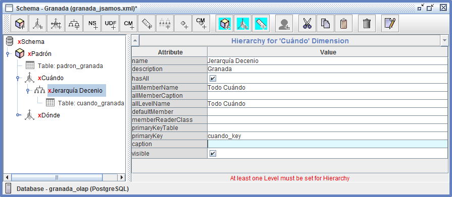452x197 pixels.
Task: Collapse the Cuándo dimension node
Action: (x=18, y=78)
